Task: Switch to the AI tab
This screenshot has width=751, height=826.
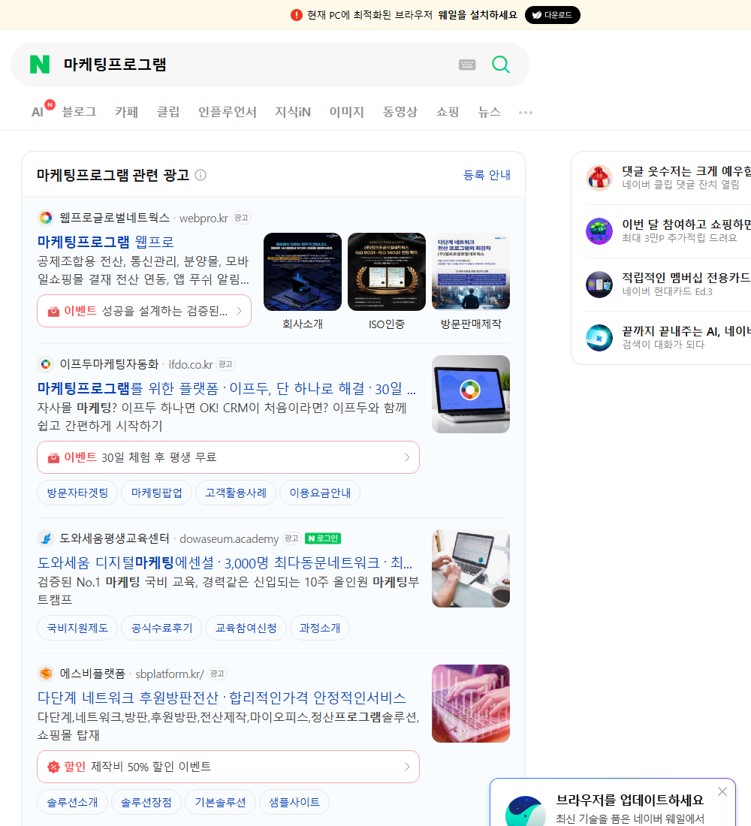Action: tap(38, 112)
